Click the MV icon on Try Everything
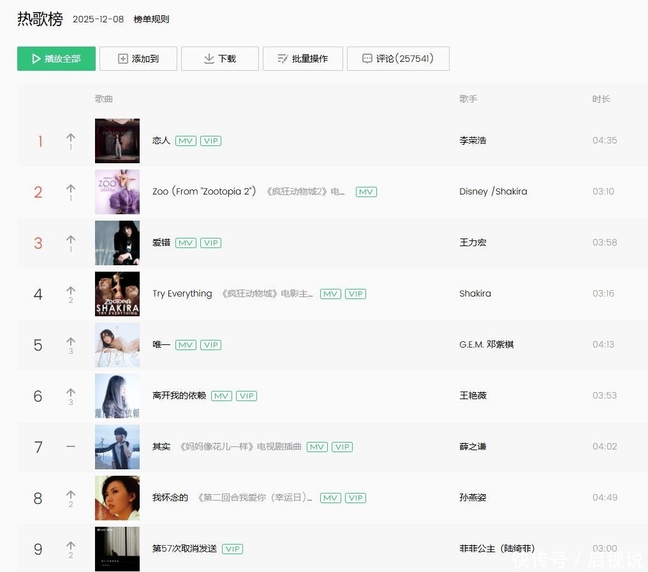Screen dimensions: 648x572 (x=330, y=294)
